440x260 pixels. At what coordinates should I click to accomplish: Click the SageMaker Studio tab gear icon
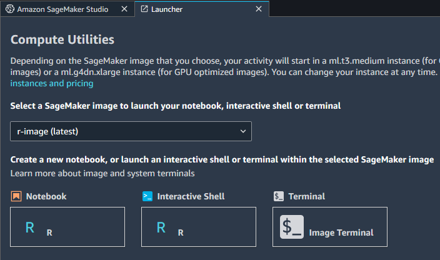9,9
